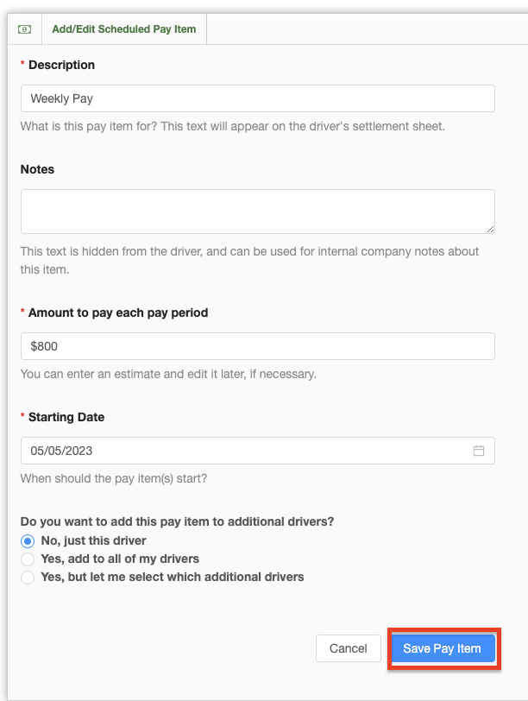Click the amount field showing $800
528x701 pixels.
pyautogui.click(x=257, y=346)
